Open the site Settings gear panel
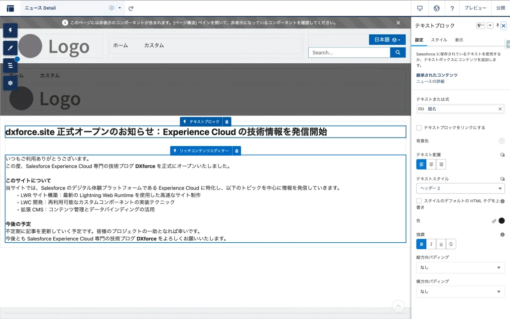 click(10, 83)
